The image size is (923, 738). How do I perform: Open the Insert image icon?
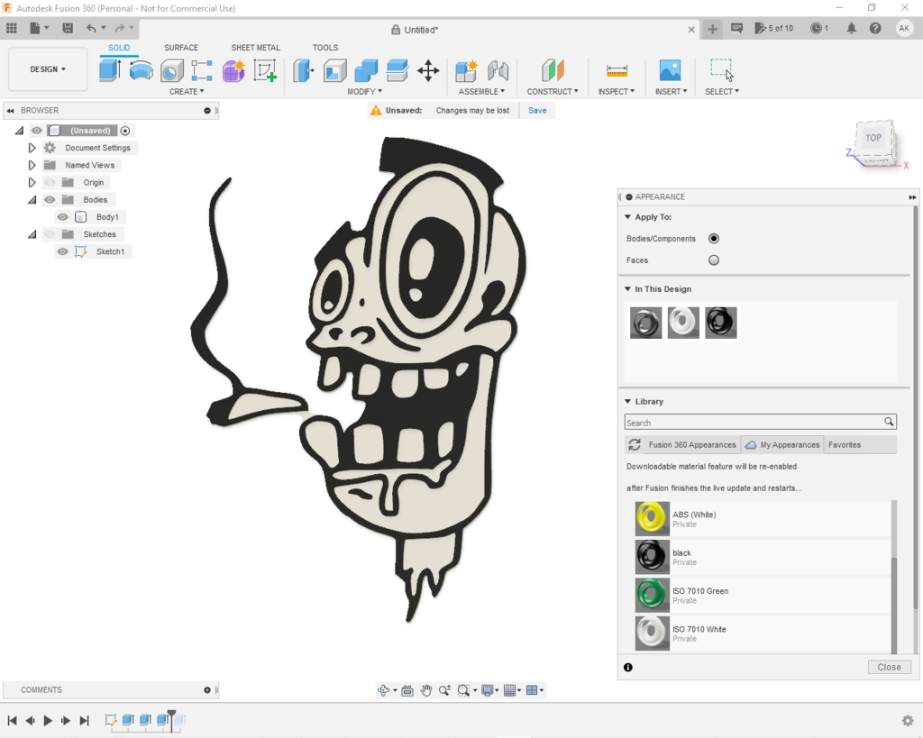pos(670,70)
